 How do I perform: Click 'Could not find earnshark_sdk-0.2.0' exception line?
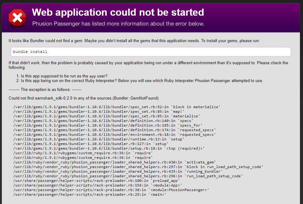(83, 98)
